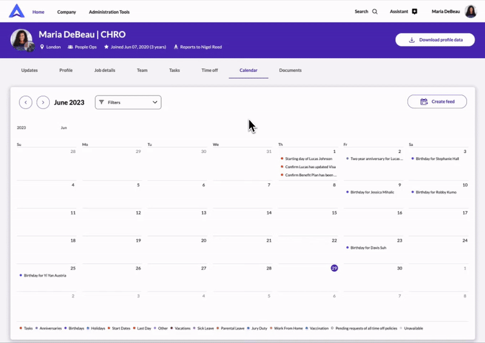The height and width of the screenshot is (343, 485).
Task: Click the Download profile data button
Action: [435, 40]
